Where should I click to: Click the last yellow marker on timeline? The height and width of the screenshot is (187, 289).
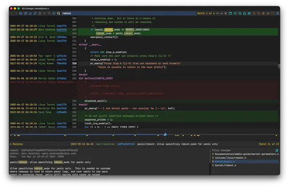point(276,136)
